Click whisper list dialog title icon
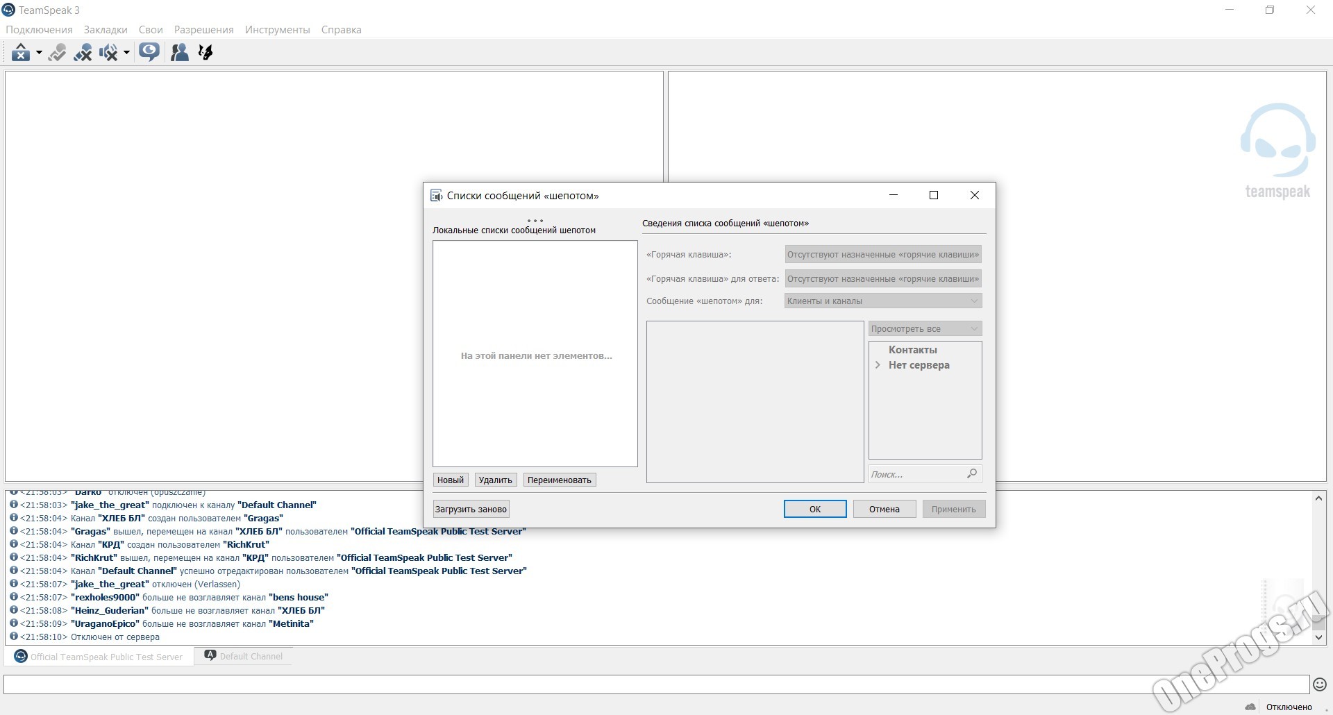Screen dimensions: 1333x715 436,196
